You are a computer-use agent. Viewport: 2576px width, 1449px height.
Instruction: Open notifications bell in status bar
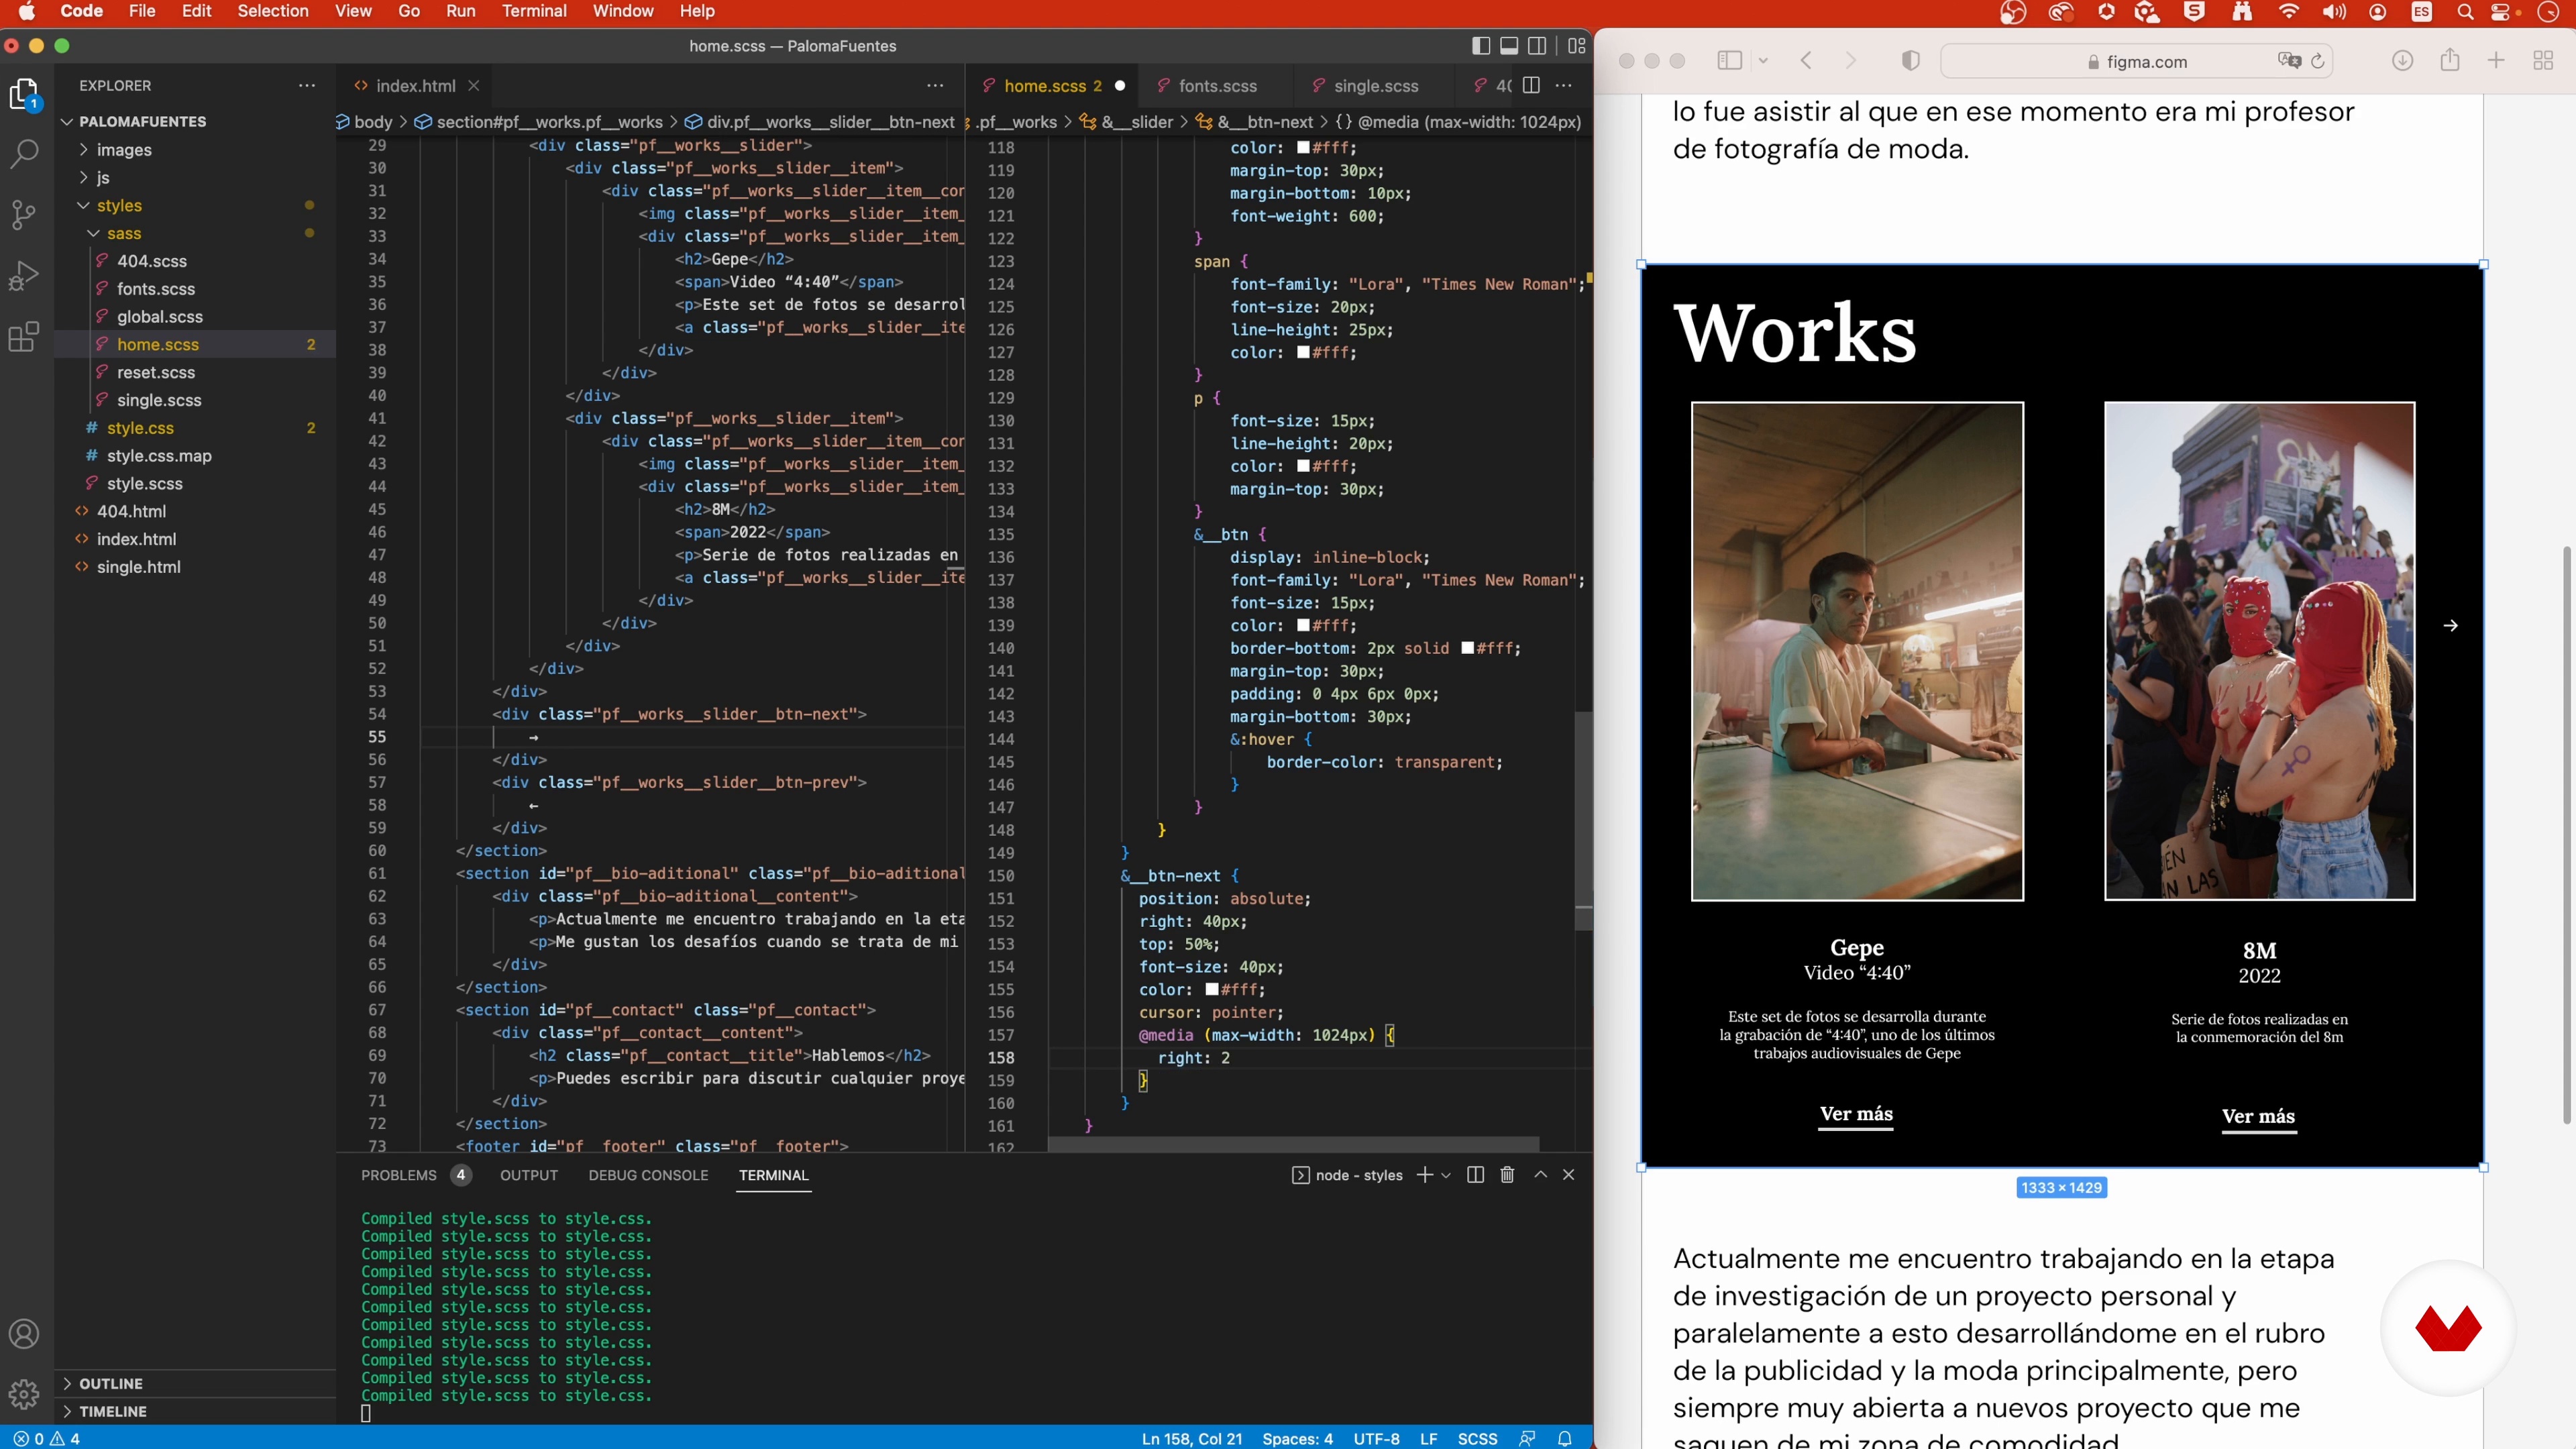point(1565,1438)
